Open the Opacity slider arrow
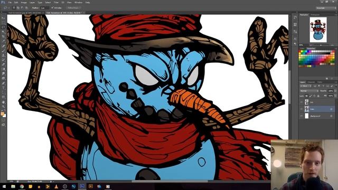338x190 pixels. tap(335, 91)
